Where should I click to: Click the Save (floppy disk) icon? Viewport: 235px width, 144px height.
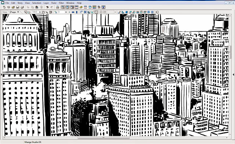(x=18, y=7)
